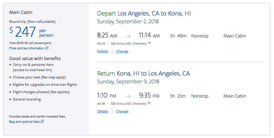Image resolution: width=274 pixels, height=138 pixels.
Task: Open the Bag and optional fees link
Action: tap(24, 122)
